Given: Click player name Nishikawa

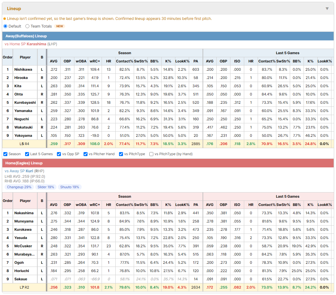Looking at the screenshot, I should click(23, 69).
